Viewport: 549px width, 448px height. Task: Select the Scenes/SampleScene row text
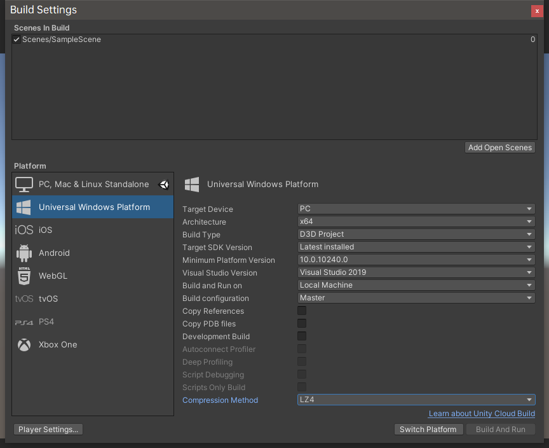click(x=62, y=39)
